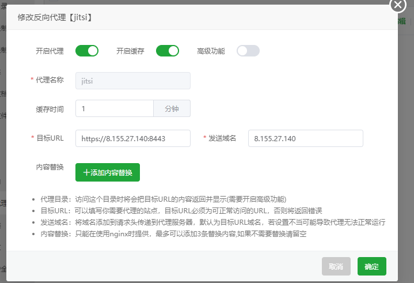Click the 发送域名 input field
414x283 pixels.
pos(305,138)
